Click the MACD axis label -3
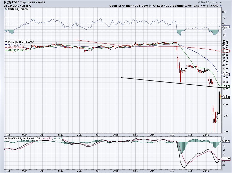 pyautogui.click(x=224, y=154)
